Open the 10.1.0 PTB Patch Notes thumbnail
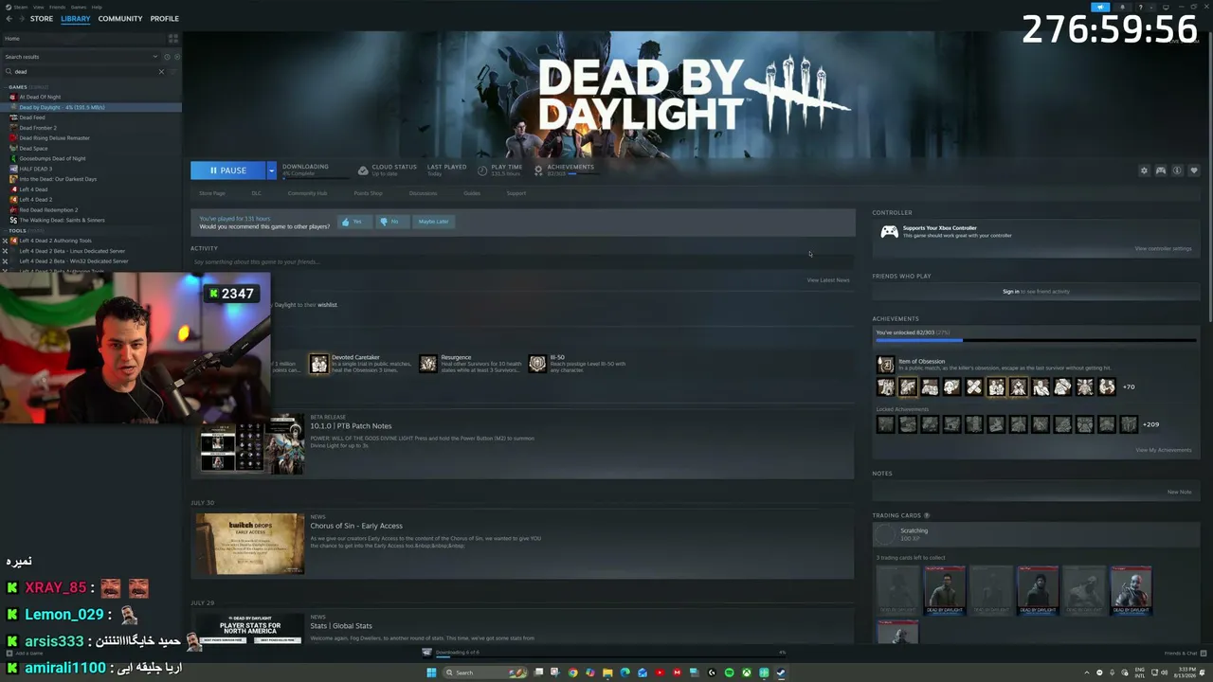 250,444
